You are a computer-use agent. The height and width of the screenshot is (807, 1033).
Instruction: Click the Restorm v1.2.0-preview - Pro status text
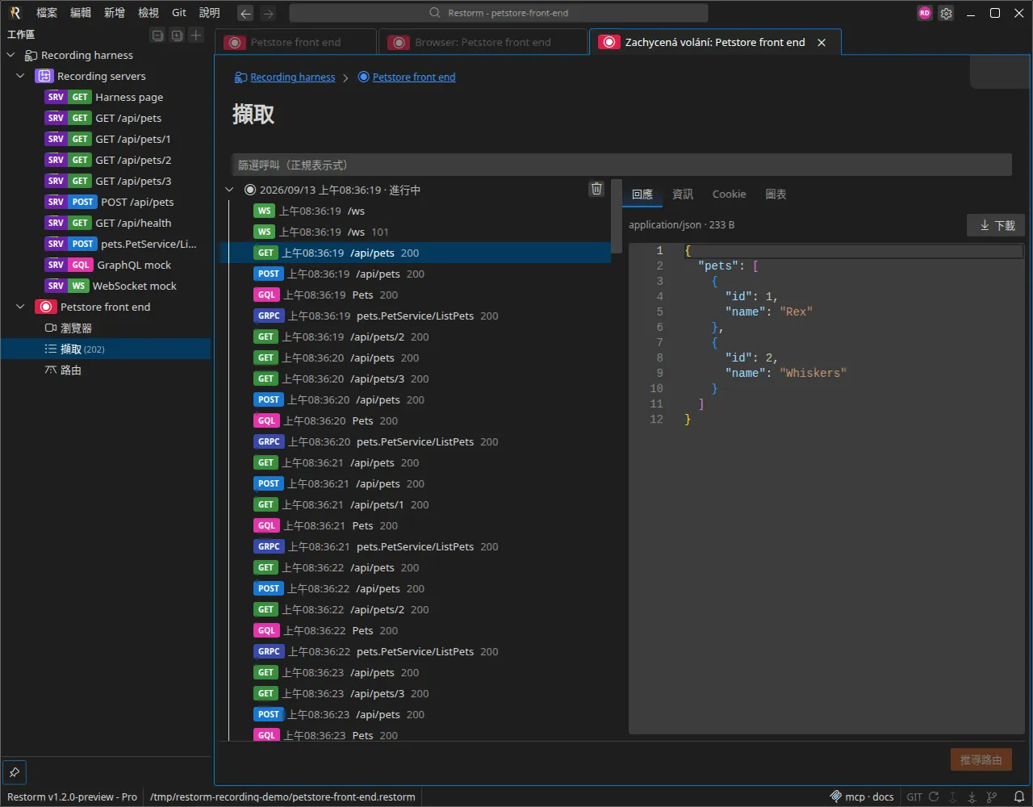[72, 797]
